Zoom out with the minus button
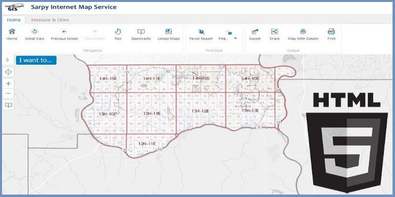 pos(8,94)
